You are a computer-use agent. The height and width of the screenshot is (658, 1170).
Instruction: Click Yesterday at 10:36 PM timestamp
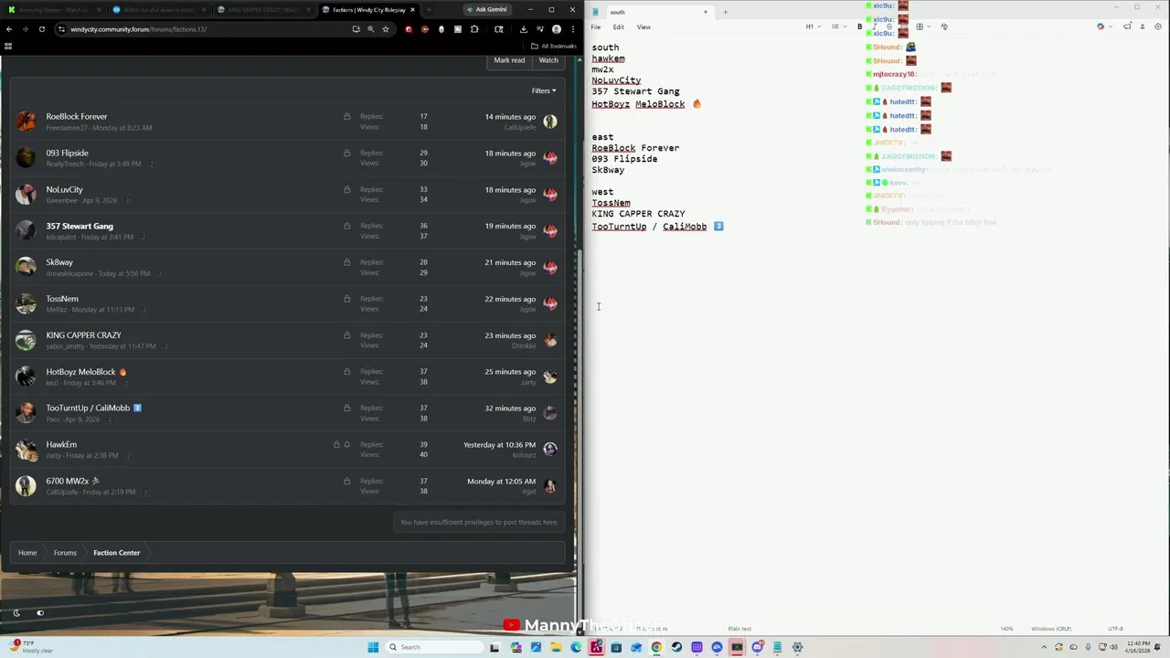click(499, 444)
